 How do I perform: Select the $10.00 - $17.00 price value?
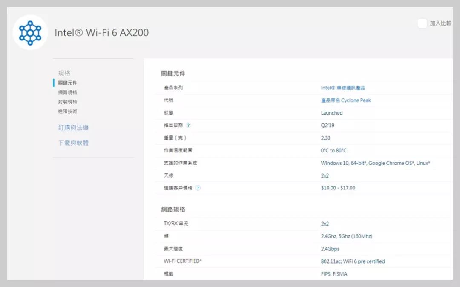click(338, 188)
